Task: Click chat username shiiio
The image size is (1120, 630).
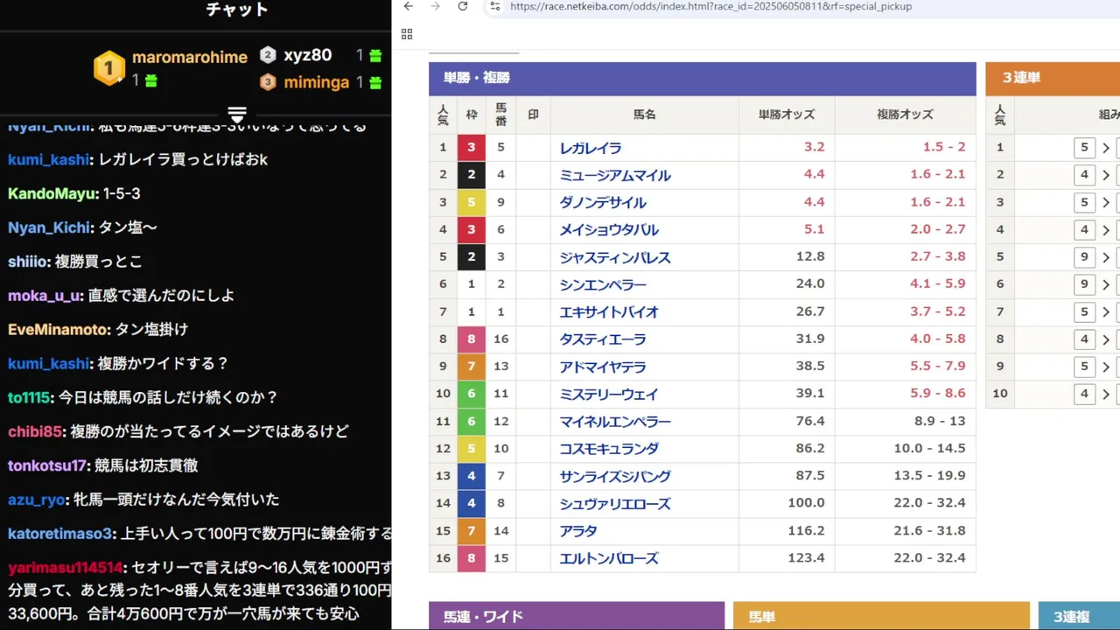Action: tap(27, 262)
